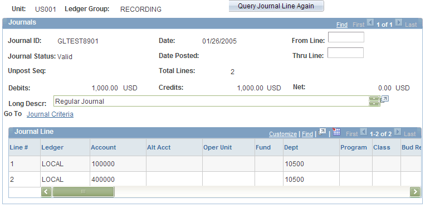The height and width of the screenshot is (217, 430).
Task: Open the Find link in Journals header
Action: click(x=341, y=25)
